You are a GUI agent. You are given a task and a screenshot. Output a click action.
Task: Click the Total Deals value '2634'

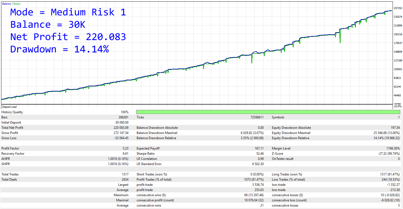click(125, 180)
